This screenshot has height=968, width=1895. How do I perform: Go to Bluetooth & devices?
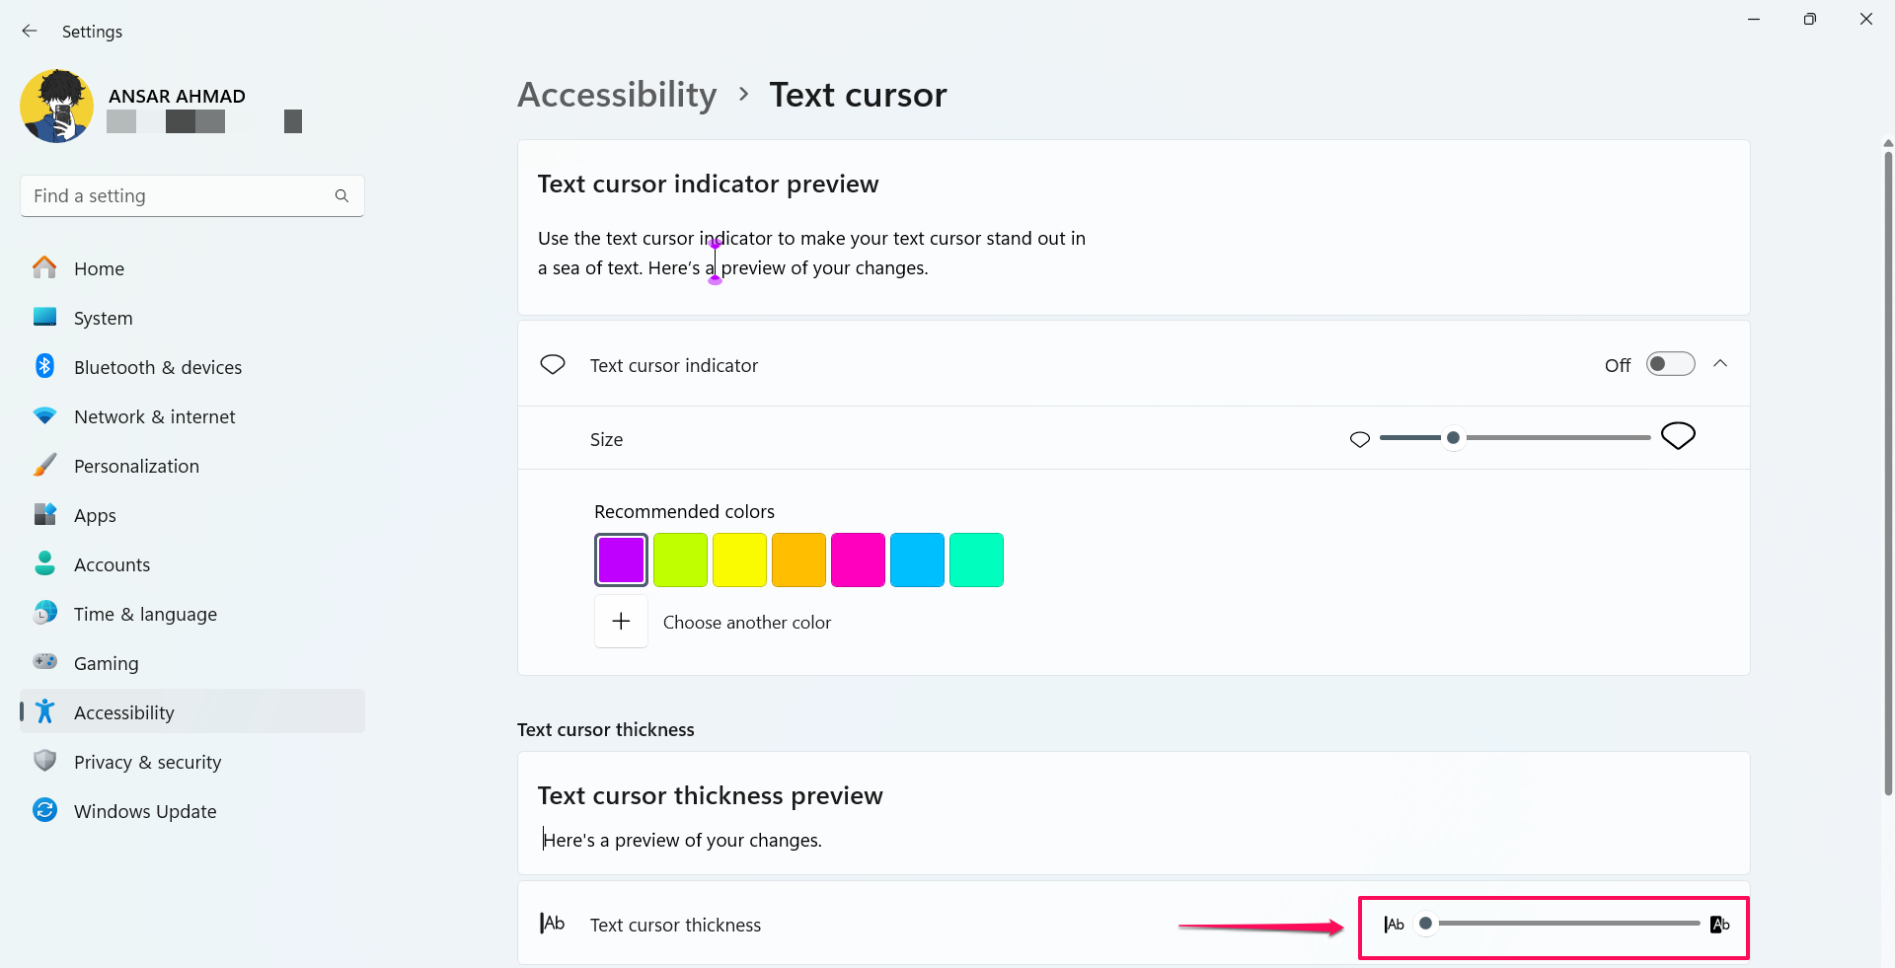pyautogui.click(x=192, y=367)
